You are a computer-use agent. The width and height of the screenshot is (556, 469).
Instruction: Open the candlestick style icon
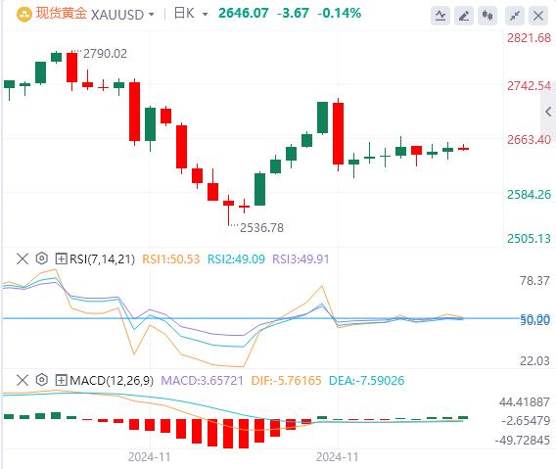pos(487,16)
